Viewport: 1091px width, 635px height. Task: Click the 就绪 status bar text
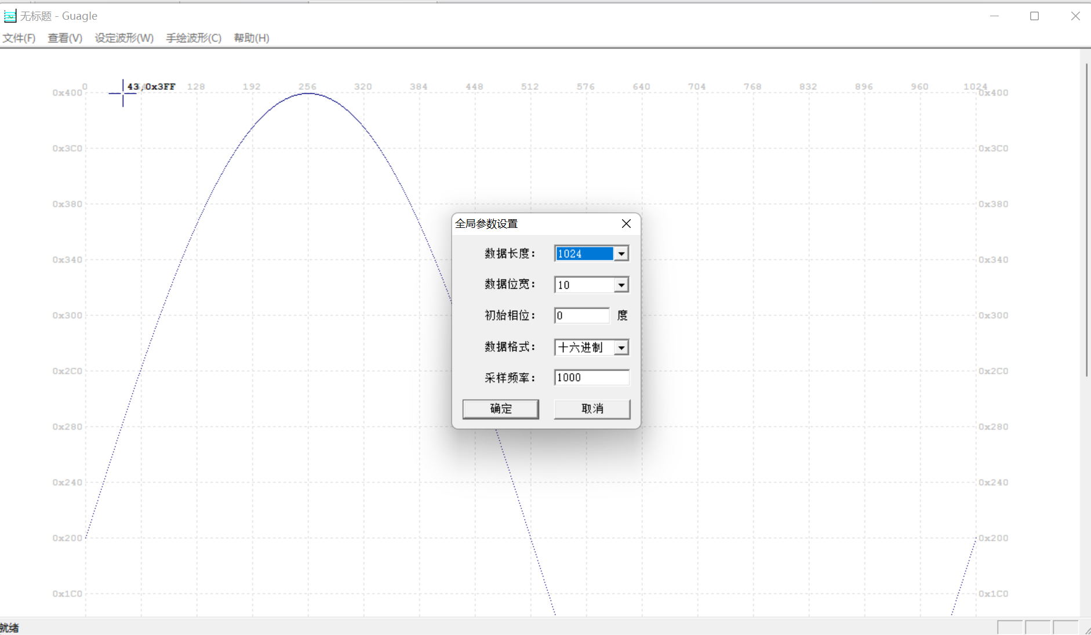tap(9, 627)
